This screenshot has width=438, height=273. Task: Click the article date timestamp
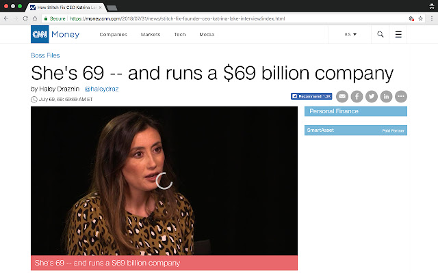pos(66,100)
